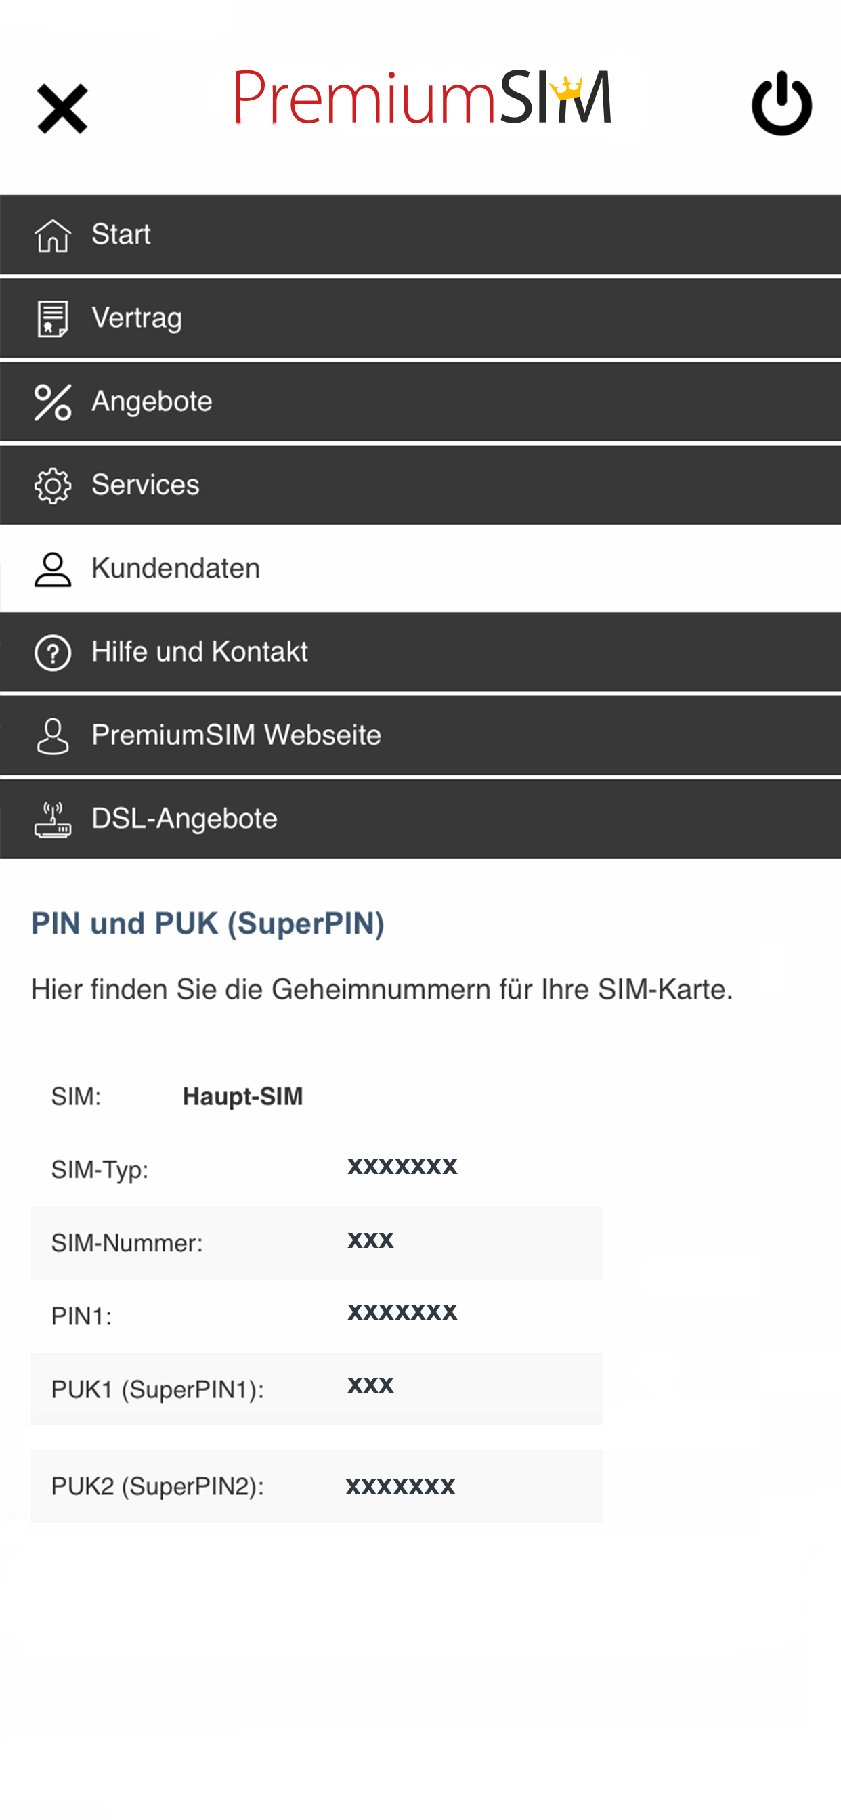Open Hilfe und Kontakt
The height and width of the screenshot is (1820, 841).
point(199,651)
